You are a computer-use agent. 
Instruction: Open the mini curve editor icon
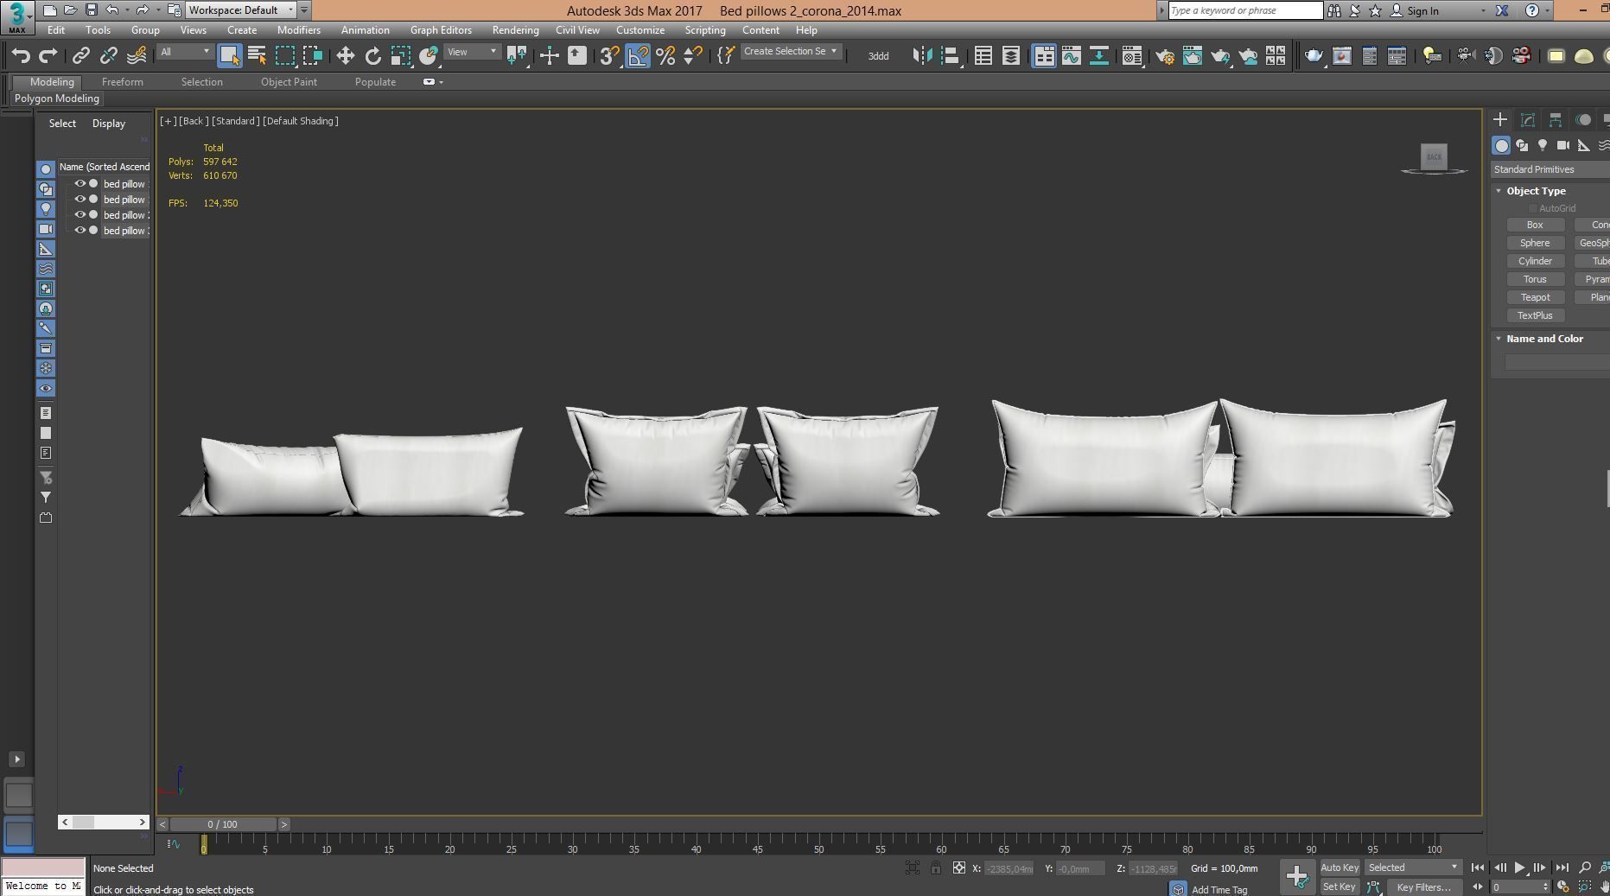[174, 844]
